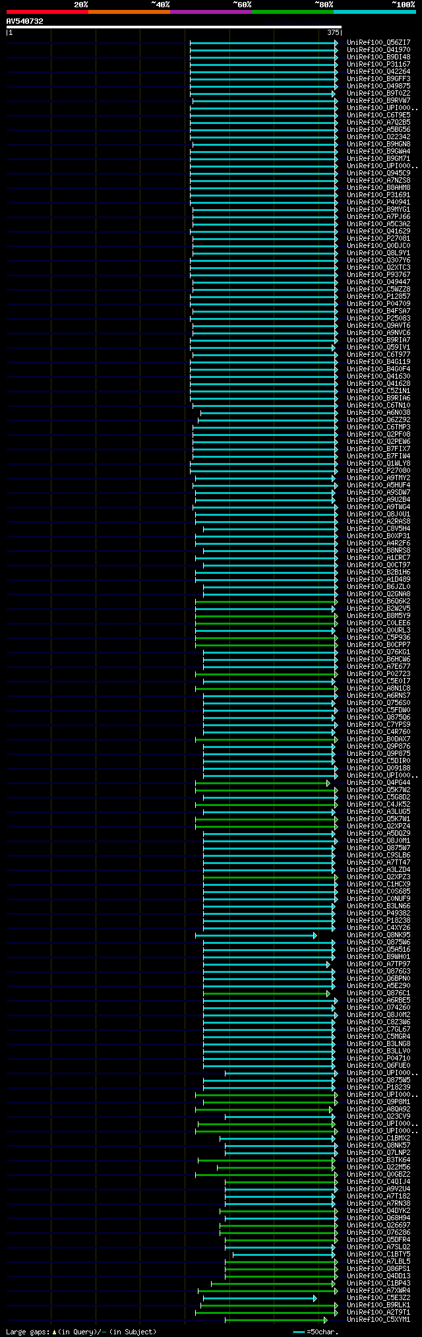Select the UniRef100_P40941 label
Screen dimensions: 422x1337
(x=378, y=202)
